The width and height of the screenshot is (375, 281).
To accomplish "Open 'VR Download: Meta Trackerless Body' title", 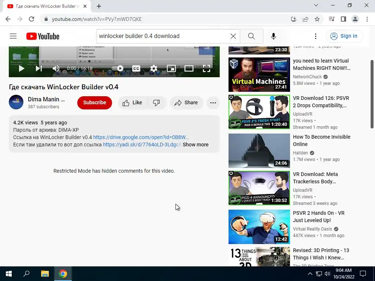I will click(315, 178).
